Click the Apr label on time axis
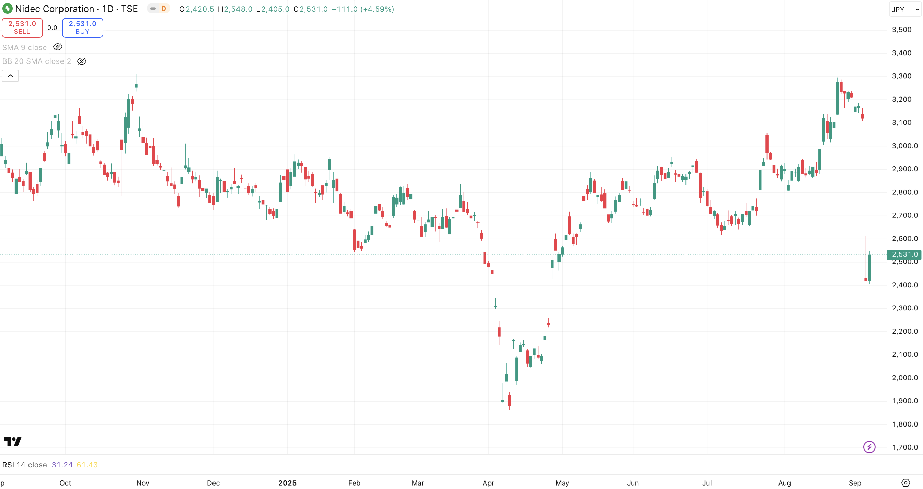The image size is (923, 489). [488, 483]
